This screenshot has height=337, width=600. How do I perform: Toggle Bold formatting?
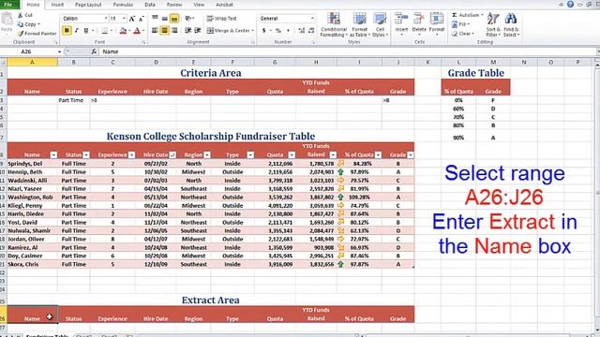(67, 30)
